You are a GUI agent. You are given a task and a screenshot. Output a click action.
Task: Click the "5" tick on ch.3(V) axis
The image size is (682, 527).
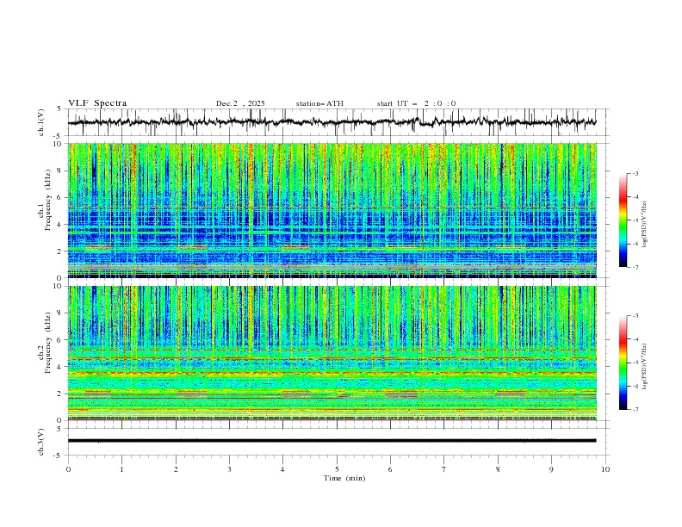pos(59,429)
